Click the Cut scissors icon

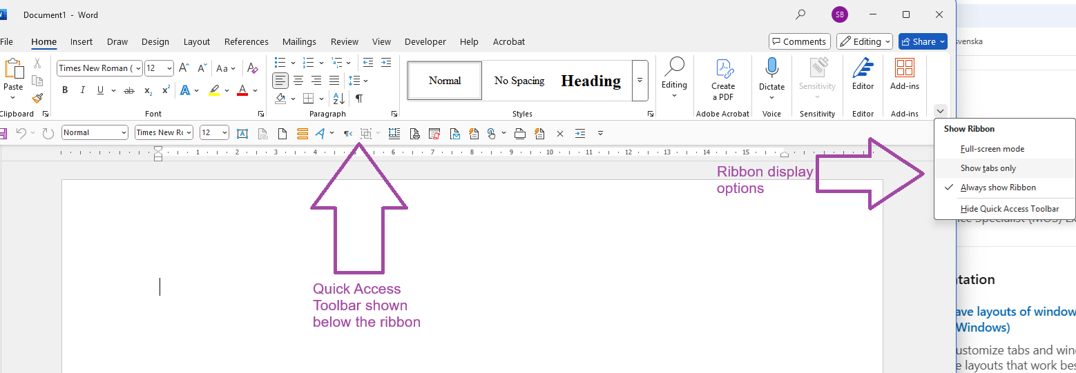click(x=37, y=63)
